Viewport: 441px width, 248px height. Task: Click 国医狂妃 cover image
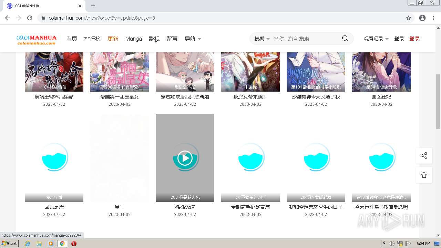point(381,72)
